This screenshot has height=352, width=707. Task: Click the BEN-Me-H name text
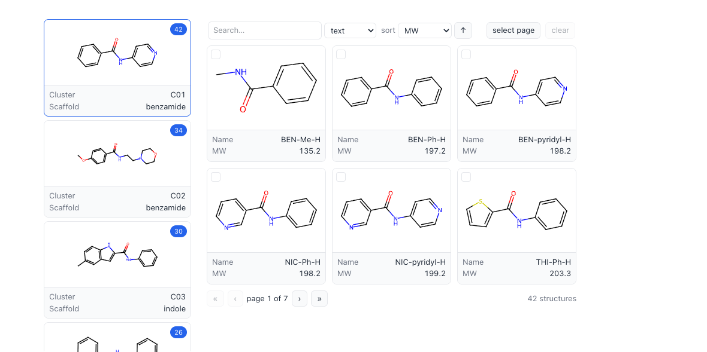301,140
